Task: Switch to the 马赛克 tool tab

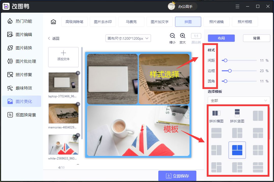Action: [x=131, y=22]
